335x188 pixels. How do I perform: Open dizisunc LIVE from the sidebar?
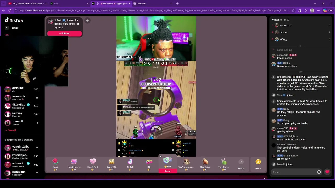point(22,89)
